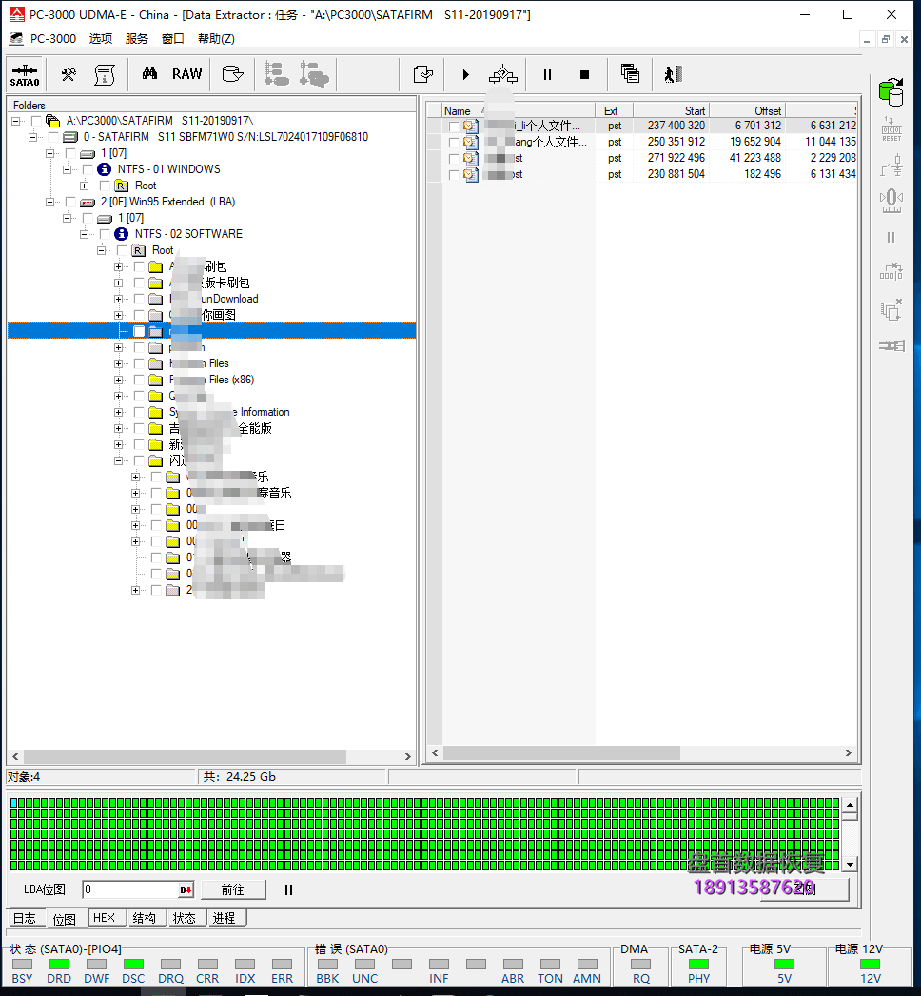Screen dimensions: 921x996
Task: Switch to the 状态 tab
Action: click(x=185, y=918)
